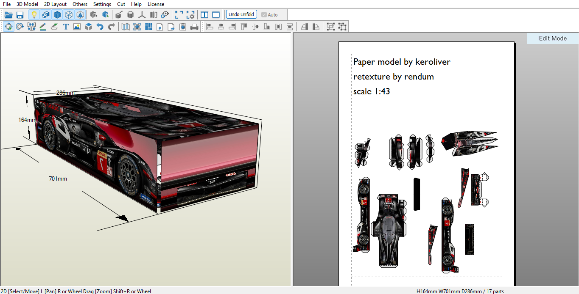The image size is (579, 294).
Task: Click the Join/Disjoin faces tool icon
Action: tap(31, 27)
